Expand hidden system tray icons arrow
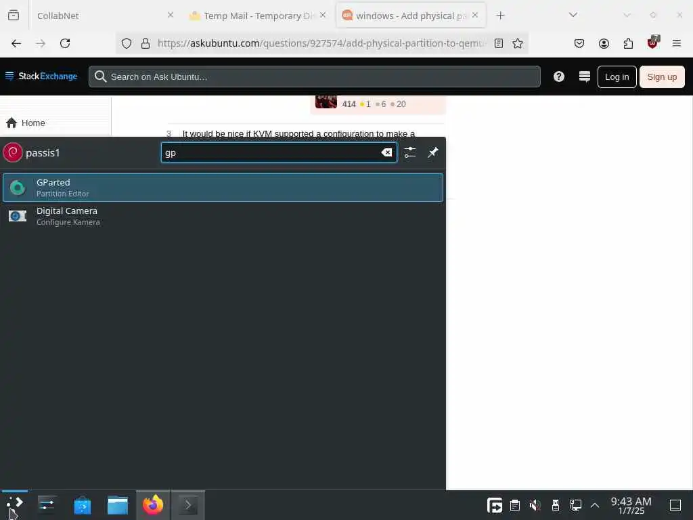The width and height of the screenshot is (693, 520). (595, 505)
